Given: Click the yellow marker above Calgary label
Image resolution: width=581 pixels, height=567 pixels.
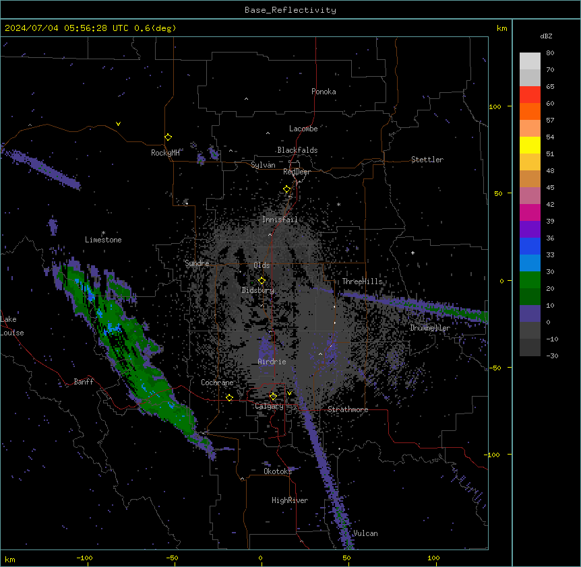Looking at the screenshot, I should (x=273, y=397).
